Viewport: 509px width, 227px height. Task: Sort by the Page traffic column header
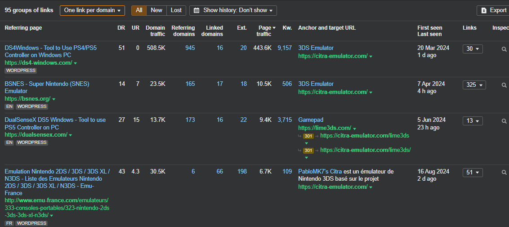pos(265,31)
